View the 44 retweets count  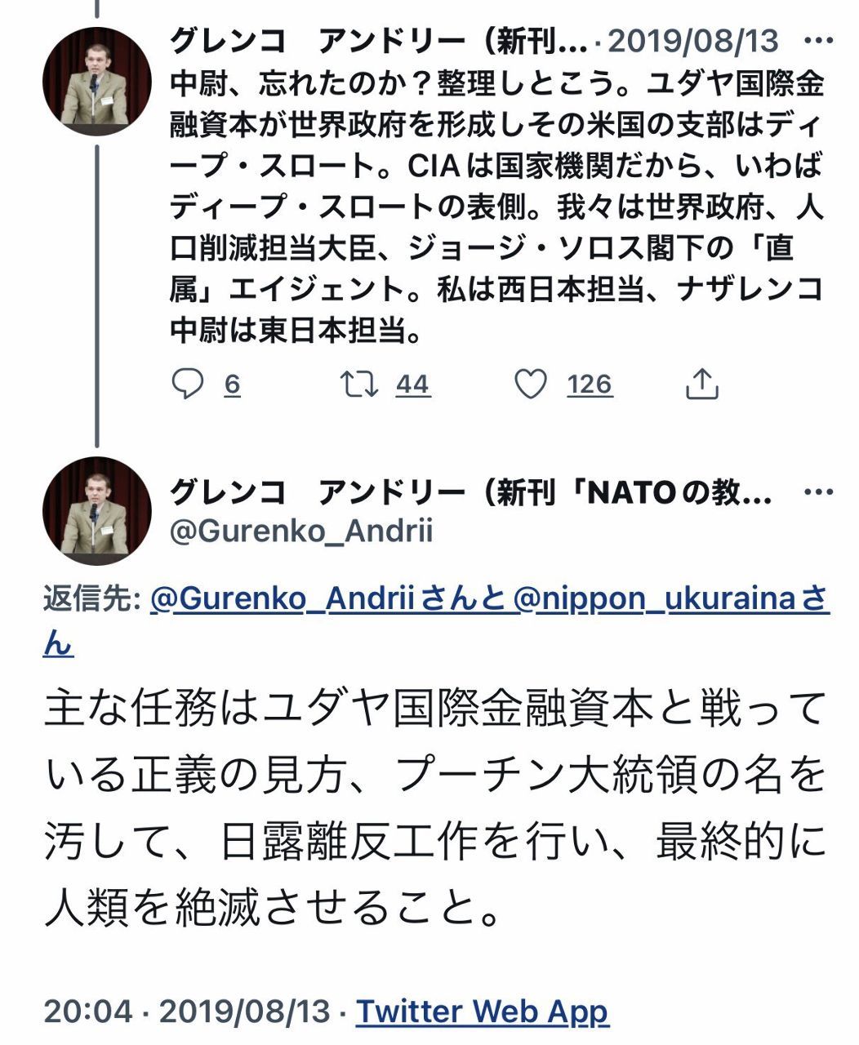412,384
